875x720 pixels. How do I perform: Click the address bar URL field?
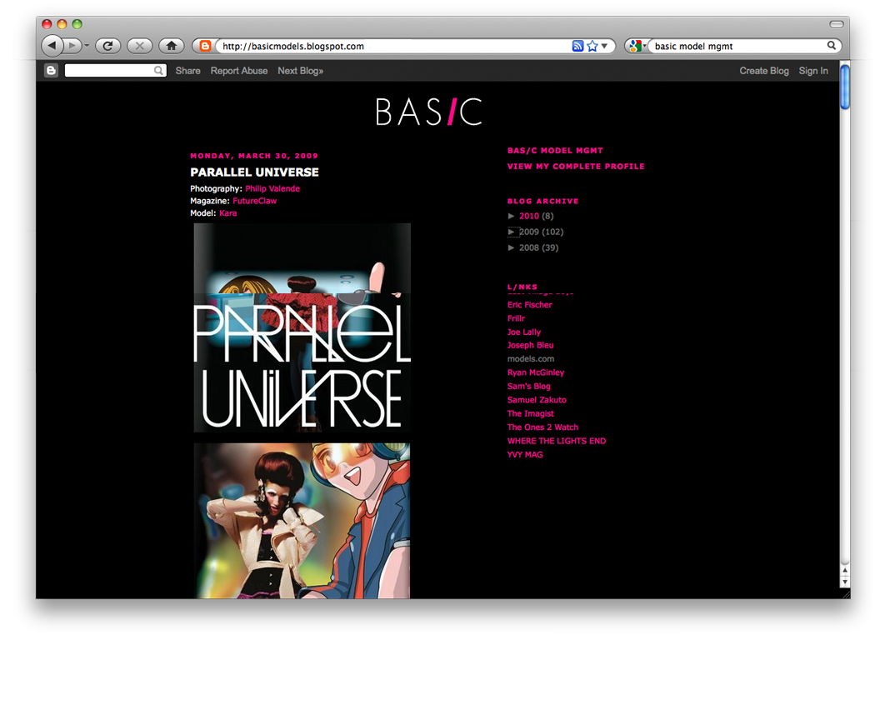394,46
